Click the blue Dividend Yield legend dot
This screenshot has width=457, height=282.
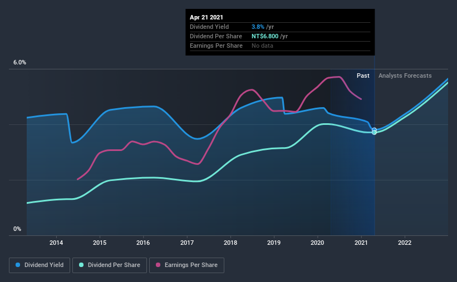18,265
